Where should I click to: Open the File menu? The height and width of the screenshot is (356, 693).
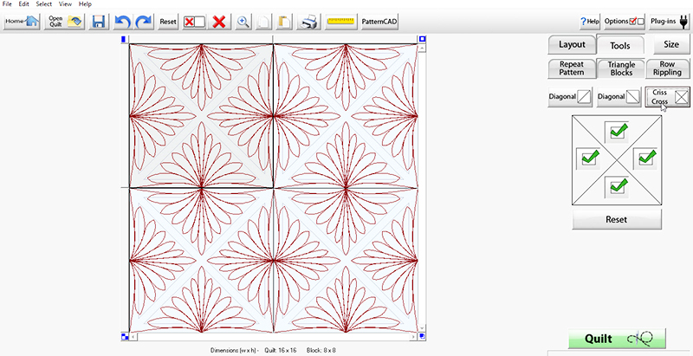coord(8,4)
